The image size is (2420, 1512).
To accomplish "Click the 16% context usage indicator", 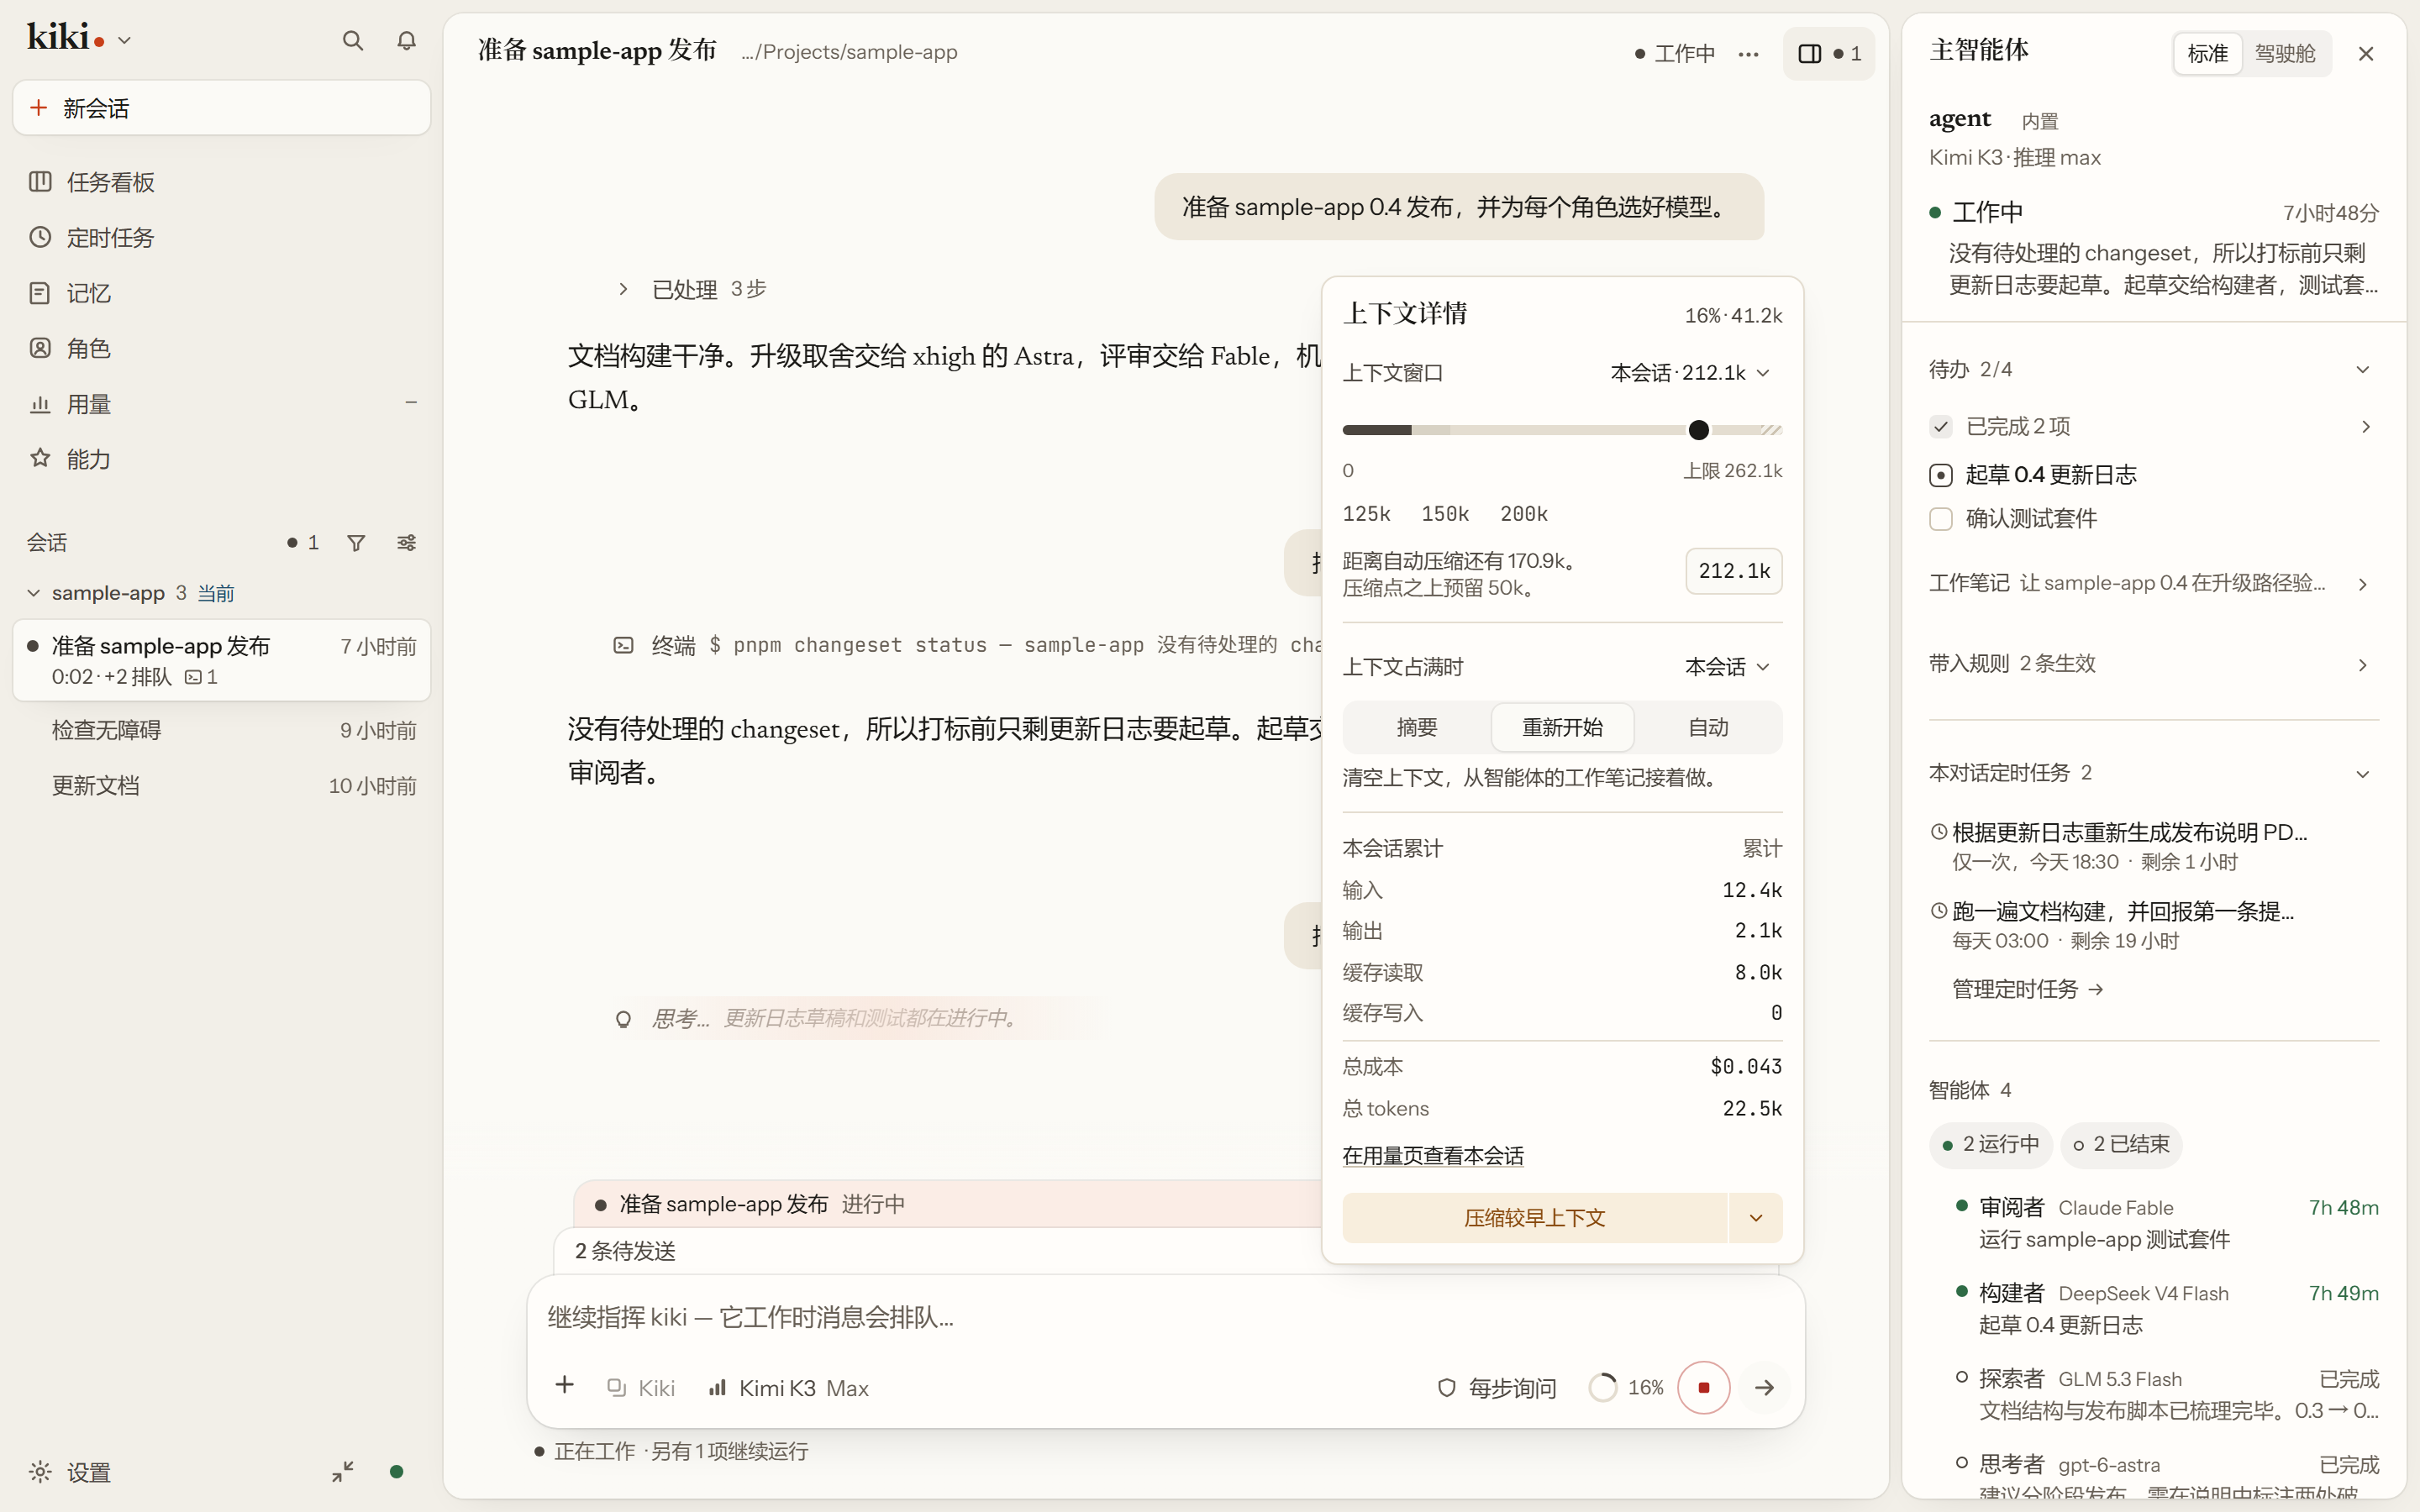I will (x=1627, y=1388).
